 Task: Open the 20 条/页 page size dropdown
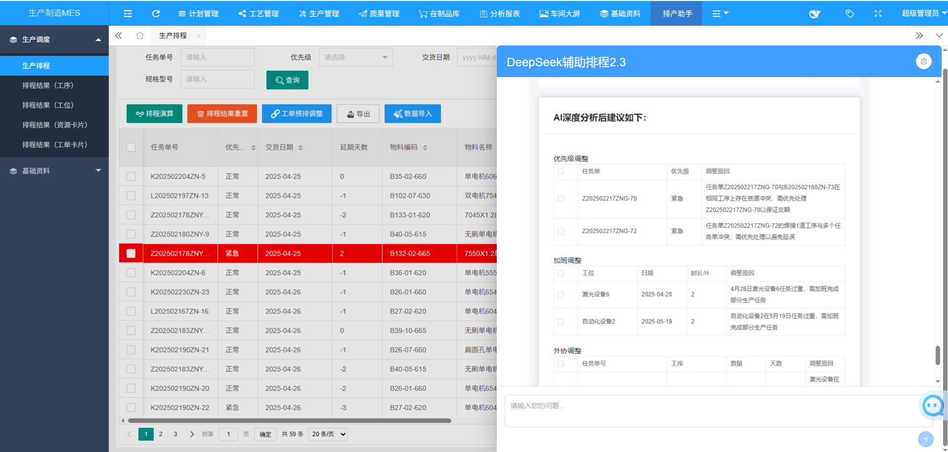[x=328, y=434]
